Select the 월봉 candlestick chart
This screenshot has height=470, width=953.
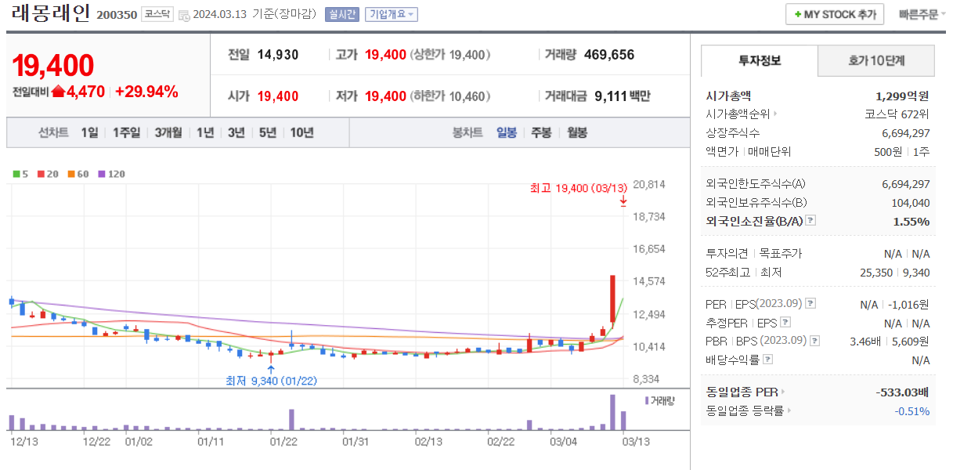click(577, 132)
